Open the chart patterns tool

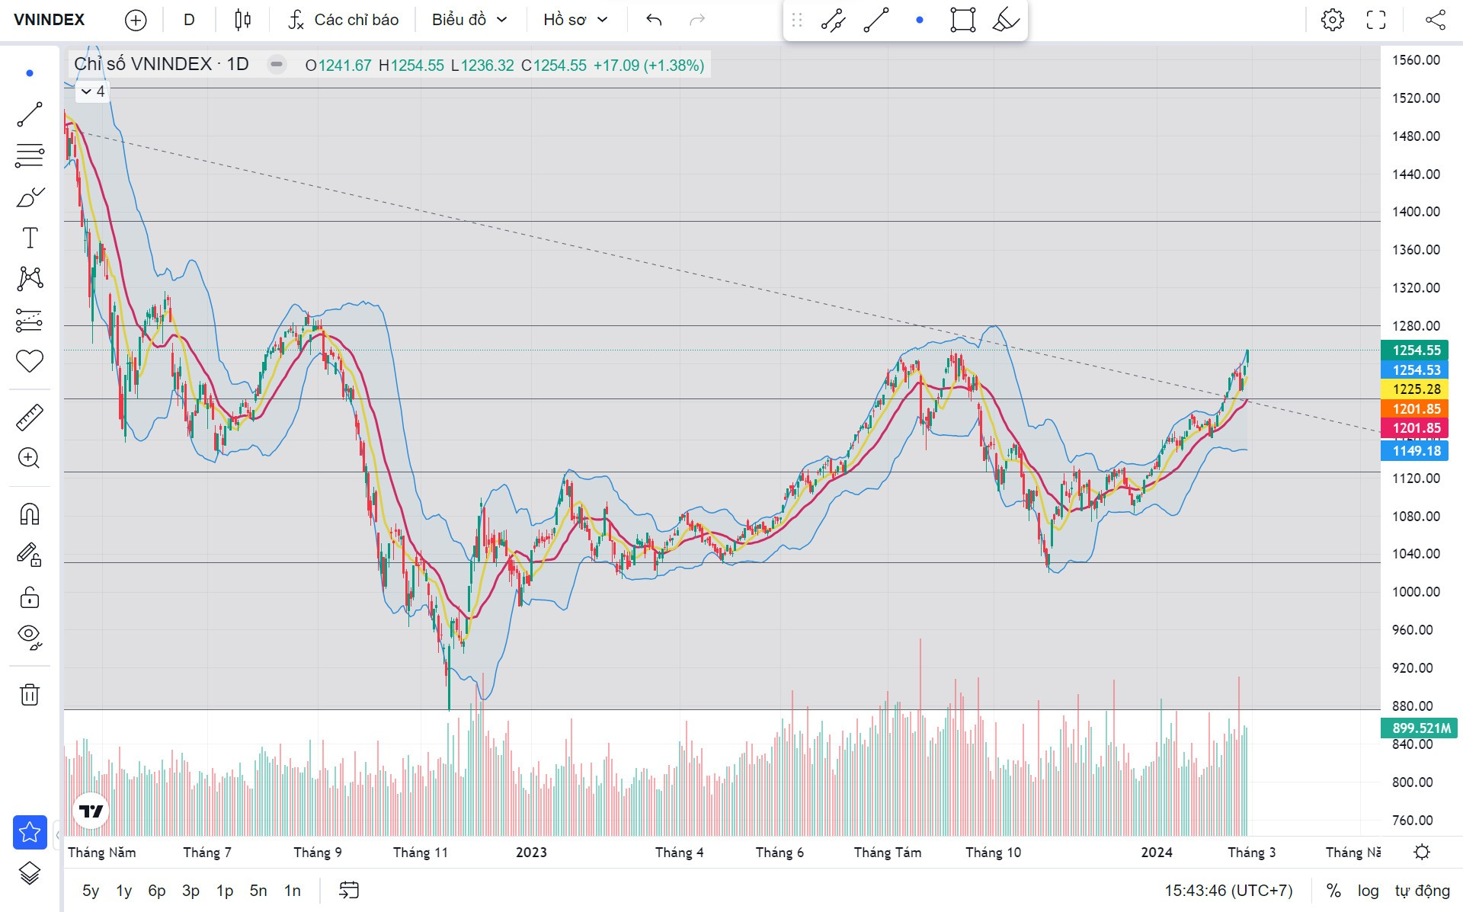click(30, 279)
